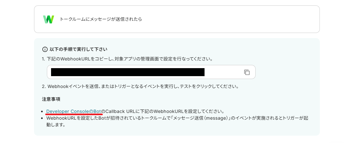Click step 2 about sending a Webhook event
The image size is (350, 143).
click(x=140, y=86)
